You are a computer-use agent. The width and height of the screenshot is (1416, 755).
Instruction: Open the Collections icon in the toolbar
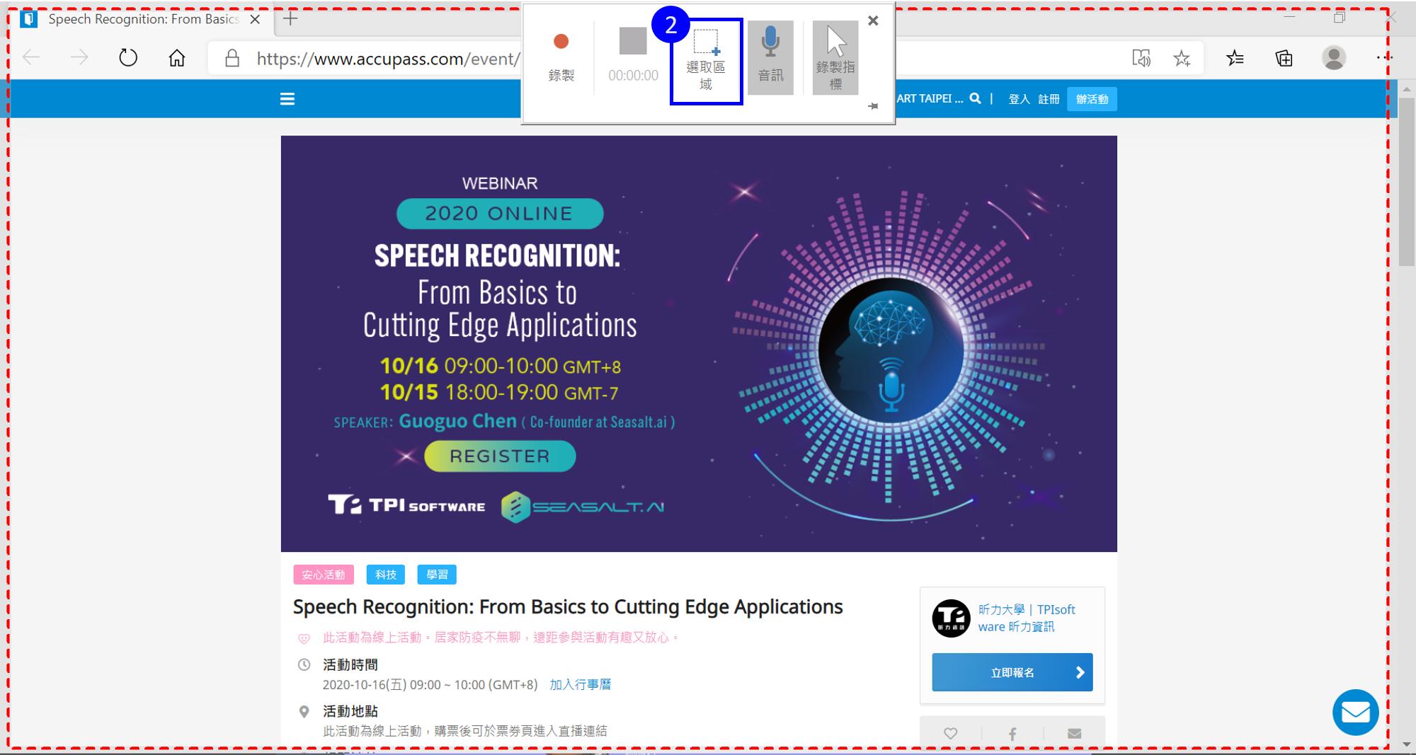[x=1284, y=58]
